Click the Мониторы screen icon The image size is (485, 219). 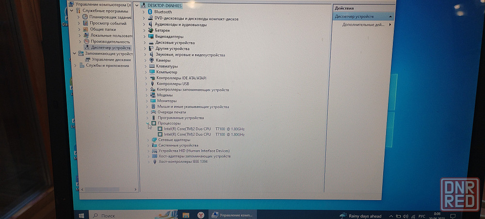pyautogui.click(x=153, y=101)
